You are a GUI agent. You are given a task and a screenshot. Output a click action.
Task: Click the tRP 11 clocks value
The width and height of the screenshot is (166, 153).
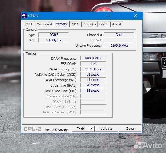coord(93,80)
